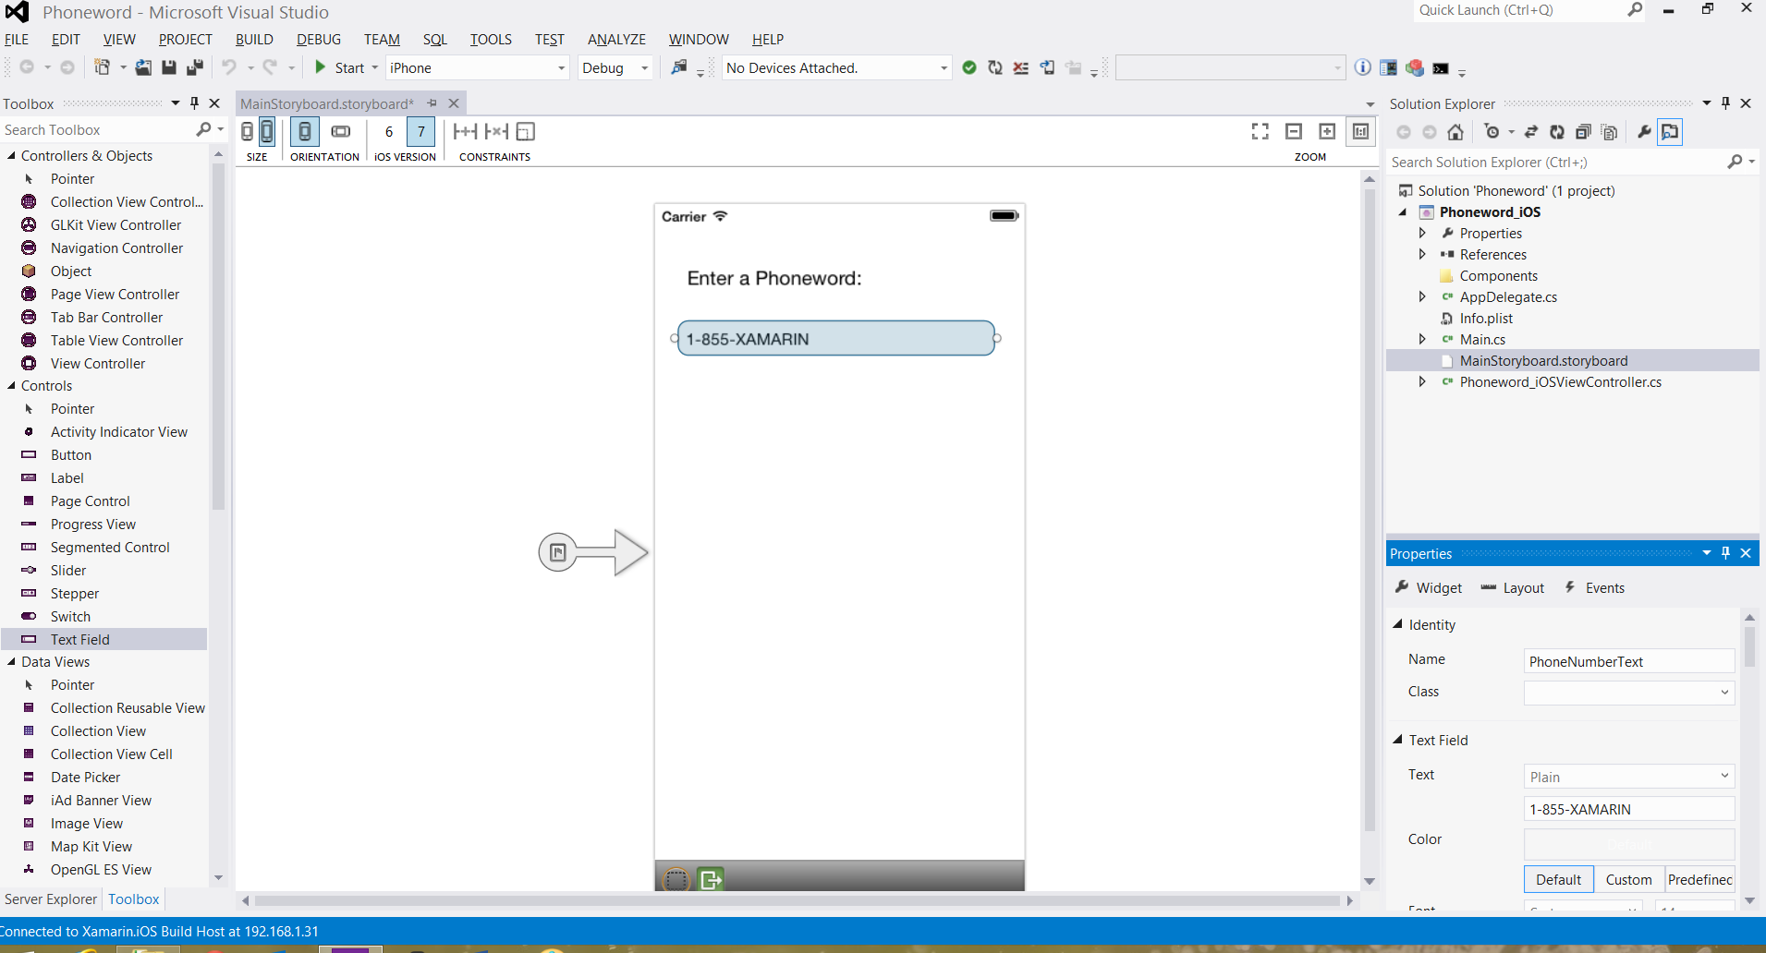
Task: Click the zoom-in plus icon in designer
Action: [x=1327, y=131]
